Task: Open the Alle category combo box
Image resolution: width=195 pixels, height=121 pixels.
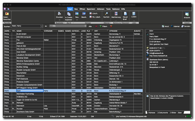Action: [x=68, y=26]
